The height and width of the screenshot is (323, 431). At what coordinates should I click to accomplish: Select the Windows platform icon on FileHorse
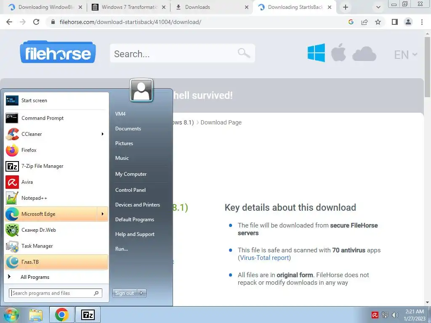tap(316, 53)
